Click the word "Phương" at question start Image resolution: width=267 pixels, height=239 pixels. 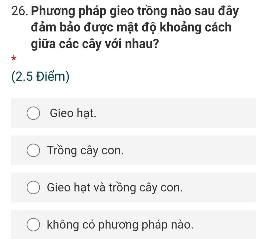click(53, 12)
